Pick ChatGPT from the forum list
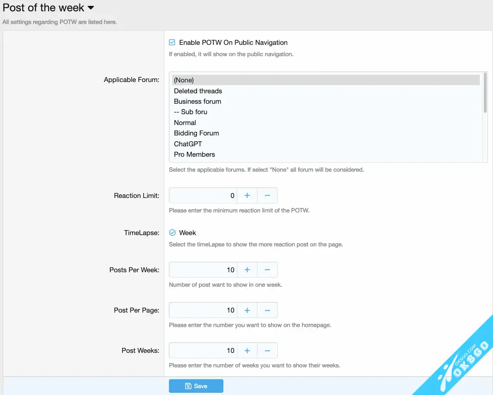This screenshot has width=493, height=395. (188, 144)
